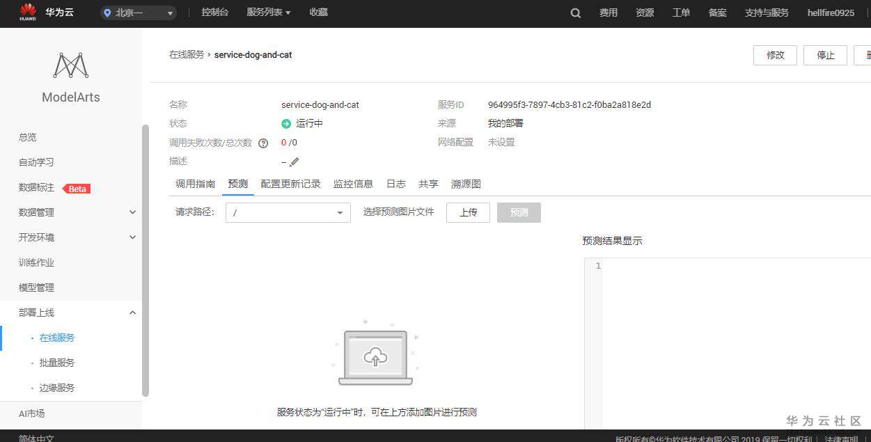
Task: Open the 资源 menu
Action: pyautogui.click(x=645, y=13)
